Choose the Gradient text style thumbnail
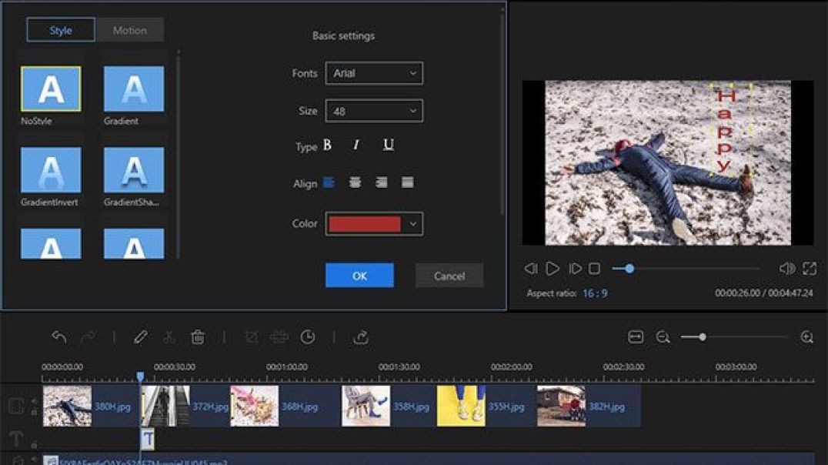Image resolution: width=828 pixels, height=465 pixels. pos(134,89)
